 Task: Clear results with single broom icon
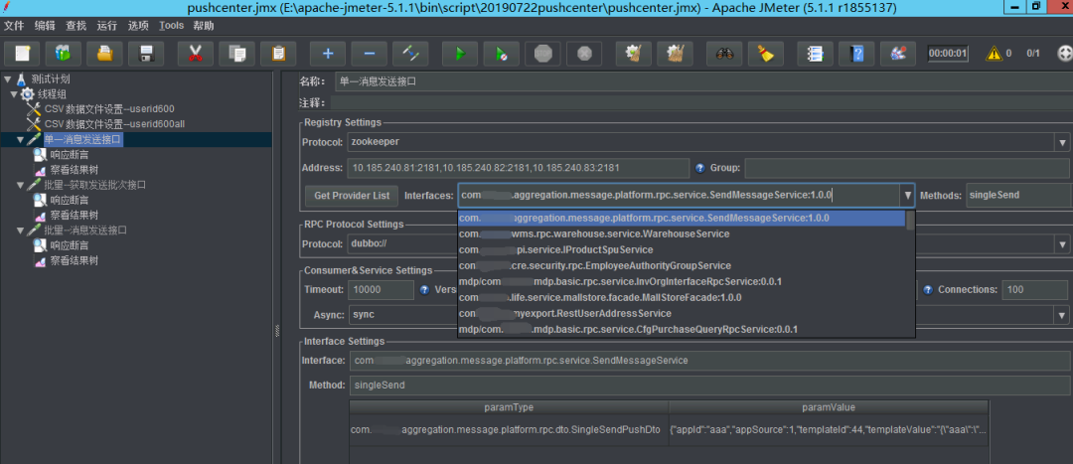tap(634, 53)
